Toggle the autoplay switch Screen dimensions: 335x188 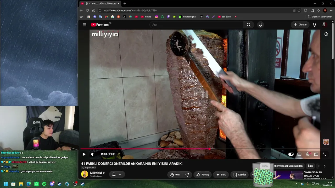(x=291, y=154)
